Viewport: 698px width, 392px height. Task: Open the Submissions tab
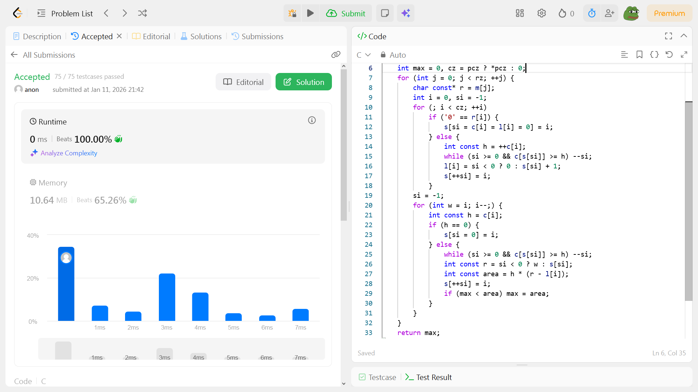[x=257, y=36]
